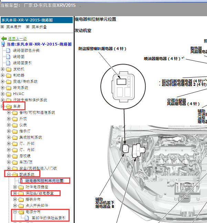Expand the 点火开关部件 folder
207x223 pixels.
pos(15,205)
